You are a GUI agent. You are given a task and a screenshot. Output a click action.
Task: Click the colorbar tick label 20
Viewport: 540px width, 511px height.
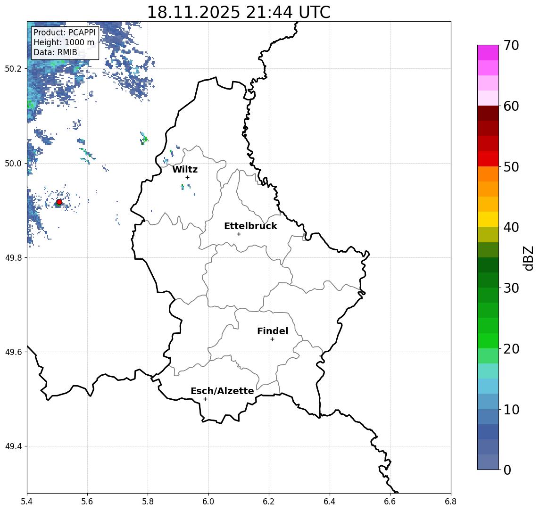(x=511, y=349)
